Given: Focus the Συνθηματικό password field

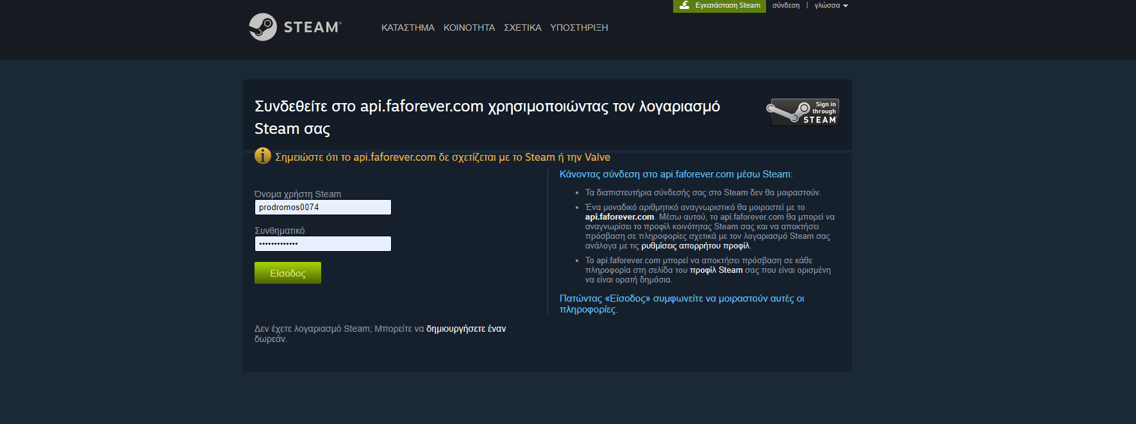Looking at the screenshot, I should (x=323, y=243).
